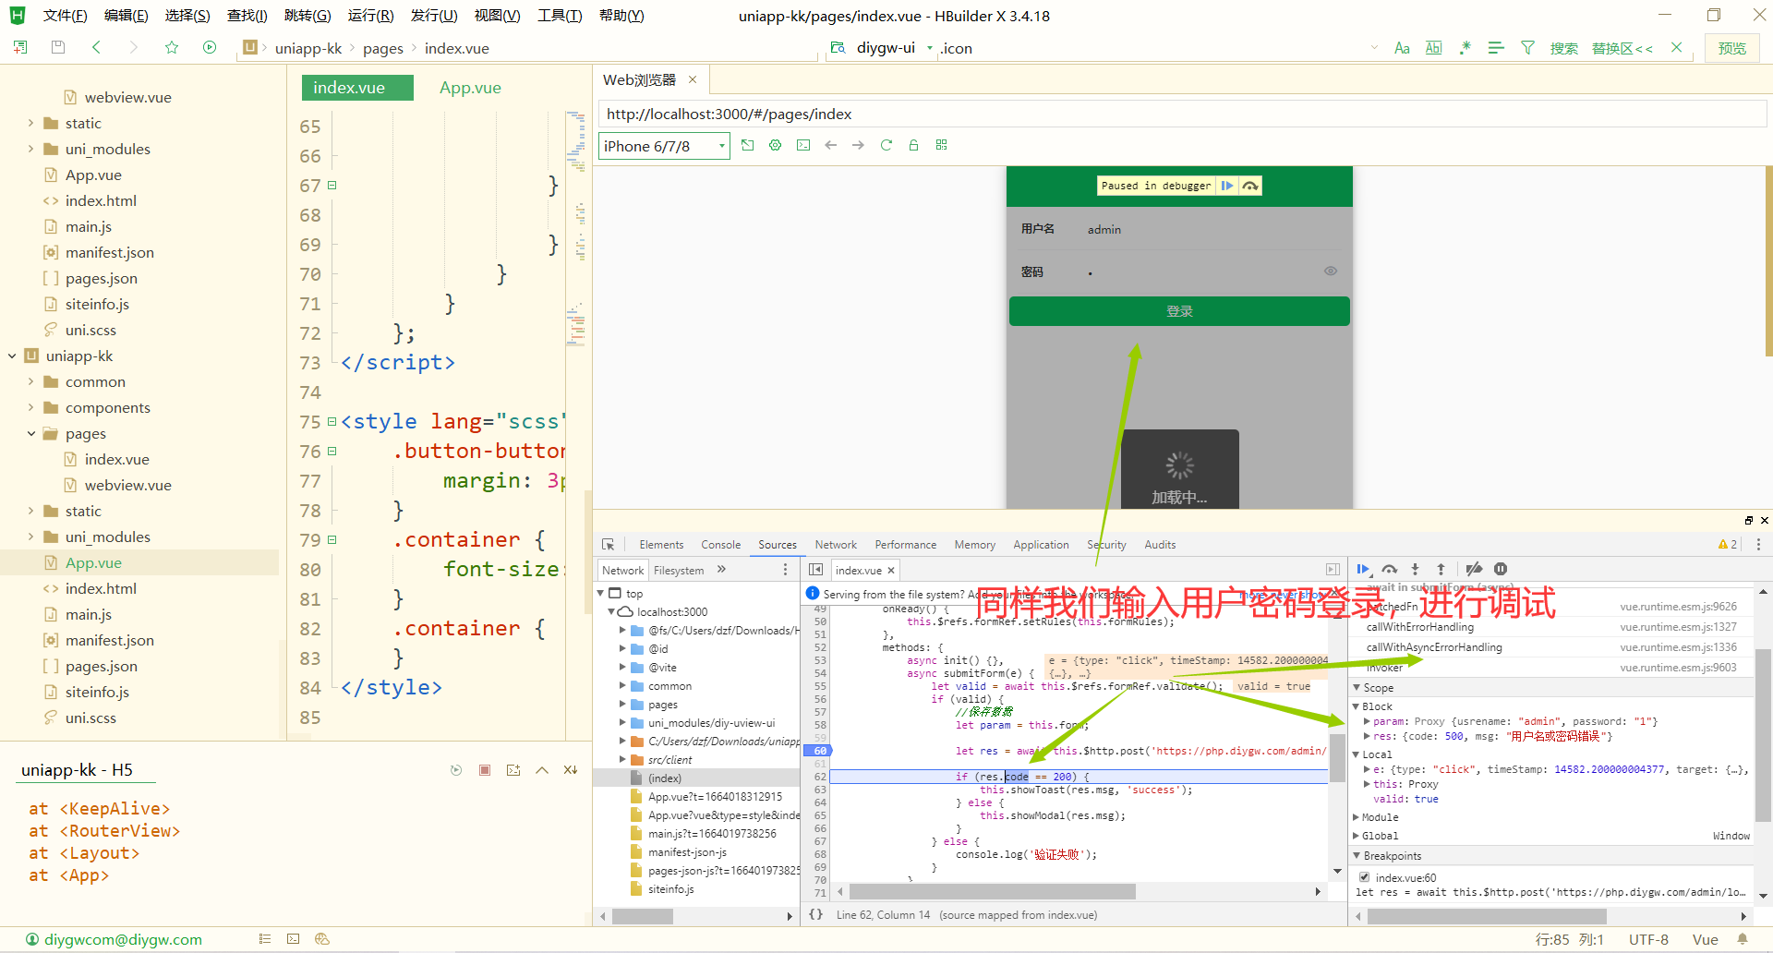Click the QR grid icon in browser toolbar

[942, 145]
